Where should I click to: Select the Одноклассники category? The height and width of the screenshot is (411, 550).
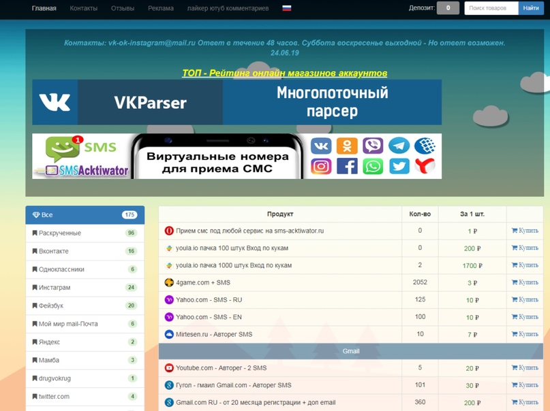point(85,269)
